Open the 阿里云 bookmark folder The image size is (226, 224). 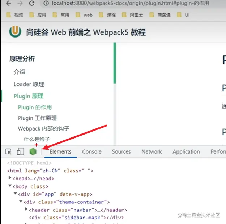tap(133, 15)
